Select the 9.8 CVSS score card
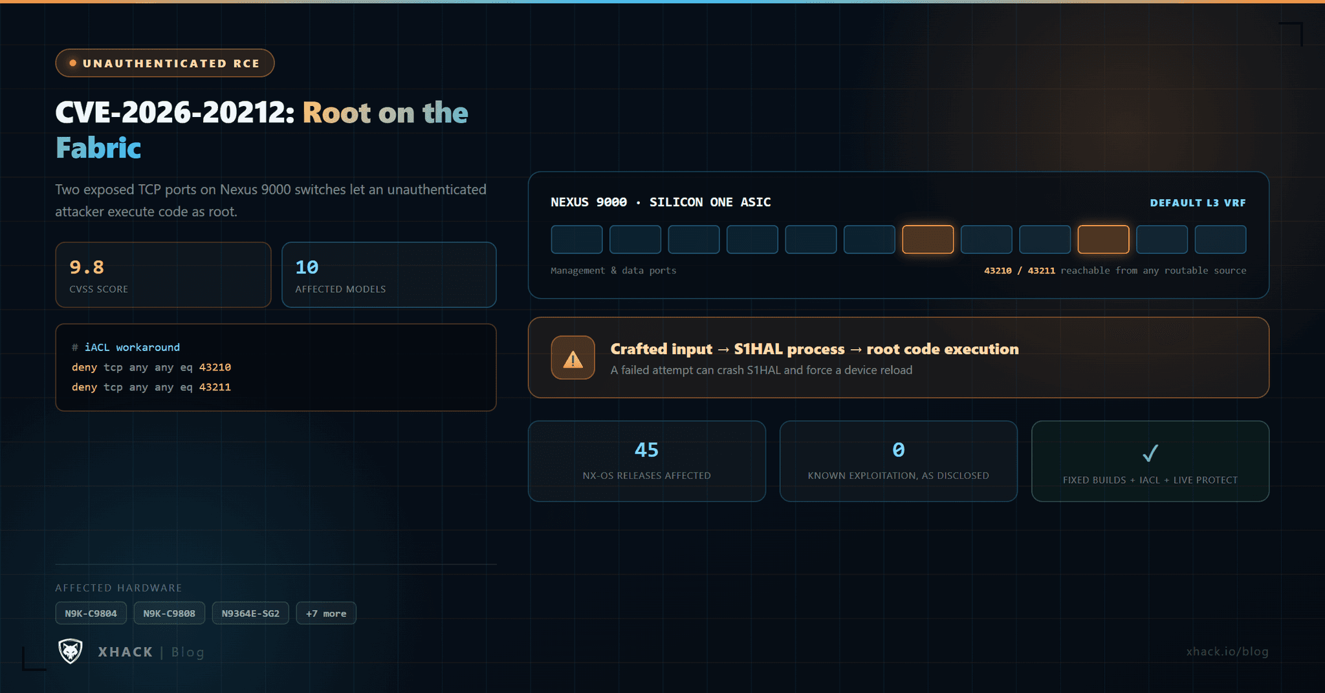Image resolution: width=1325 pixels, height=693 pixels. pos(163,275)
